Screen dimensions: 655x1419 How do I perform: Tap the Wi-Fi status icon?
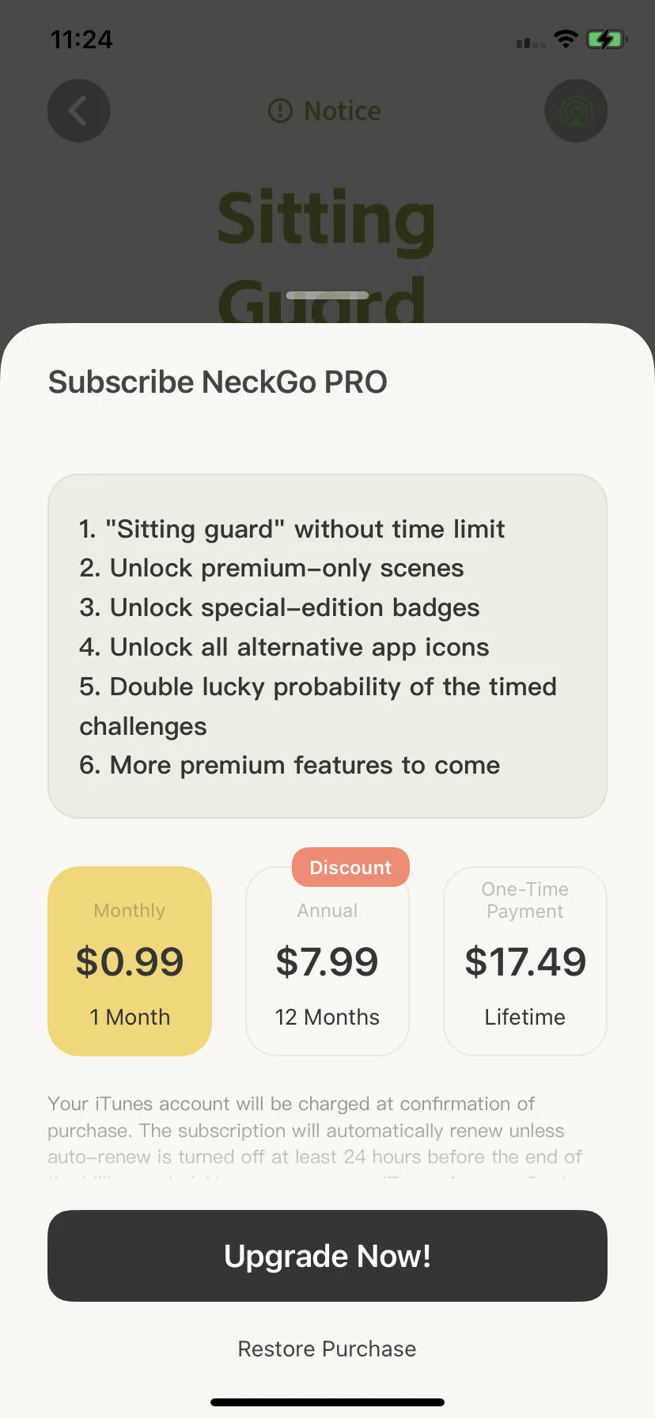[566, 39]
